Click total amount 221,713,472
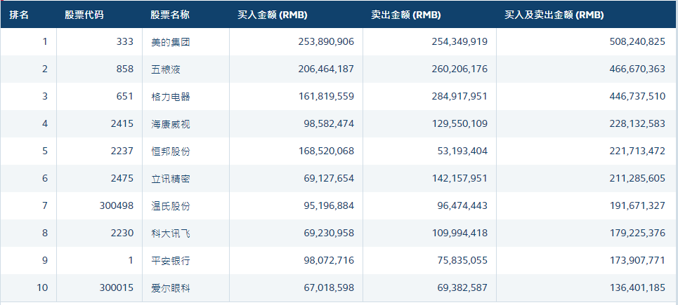Image resolution: width=678 pixels, height=305 pixels. pos(637,151)
